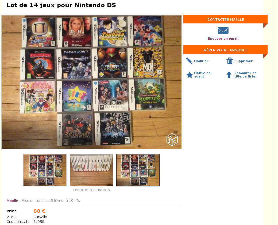Choose Mettre en avant option
Screen dimensions: 278x225
point(202,75)
